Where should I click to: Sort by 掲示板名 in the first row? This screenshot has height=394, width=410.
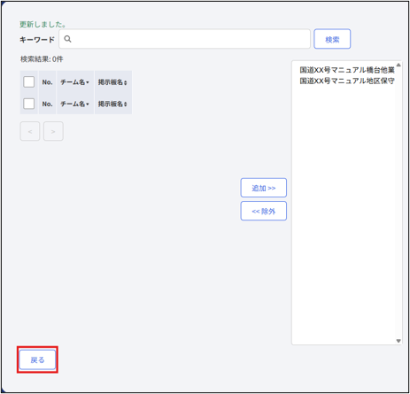pos(112,82)
